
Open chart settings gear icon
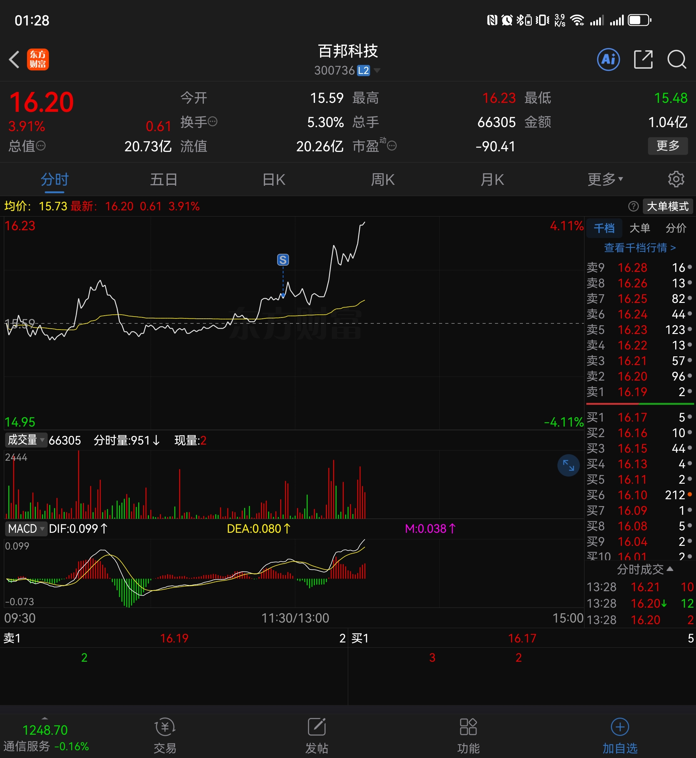point(676,179)
